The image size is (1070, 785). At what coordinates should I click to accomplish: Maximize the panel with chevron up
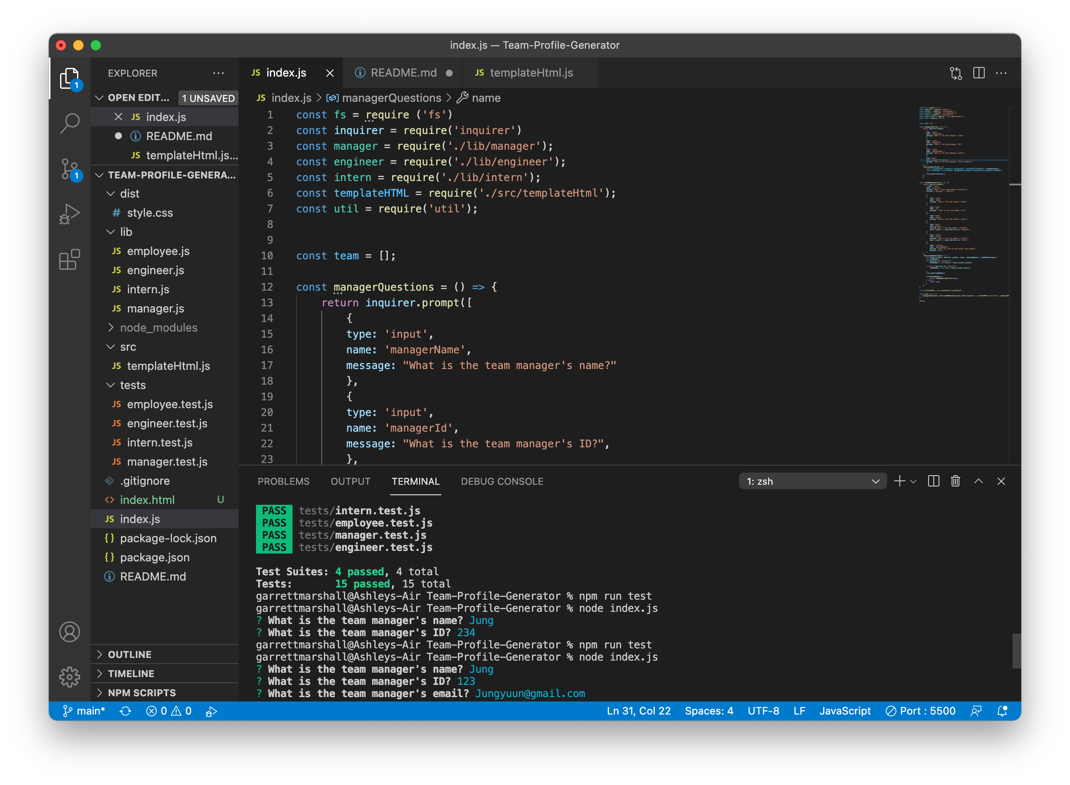click(978, 481)
